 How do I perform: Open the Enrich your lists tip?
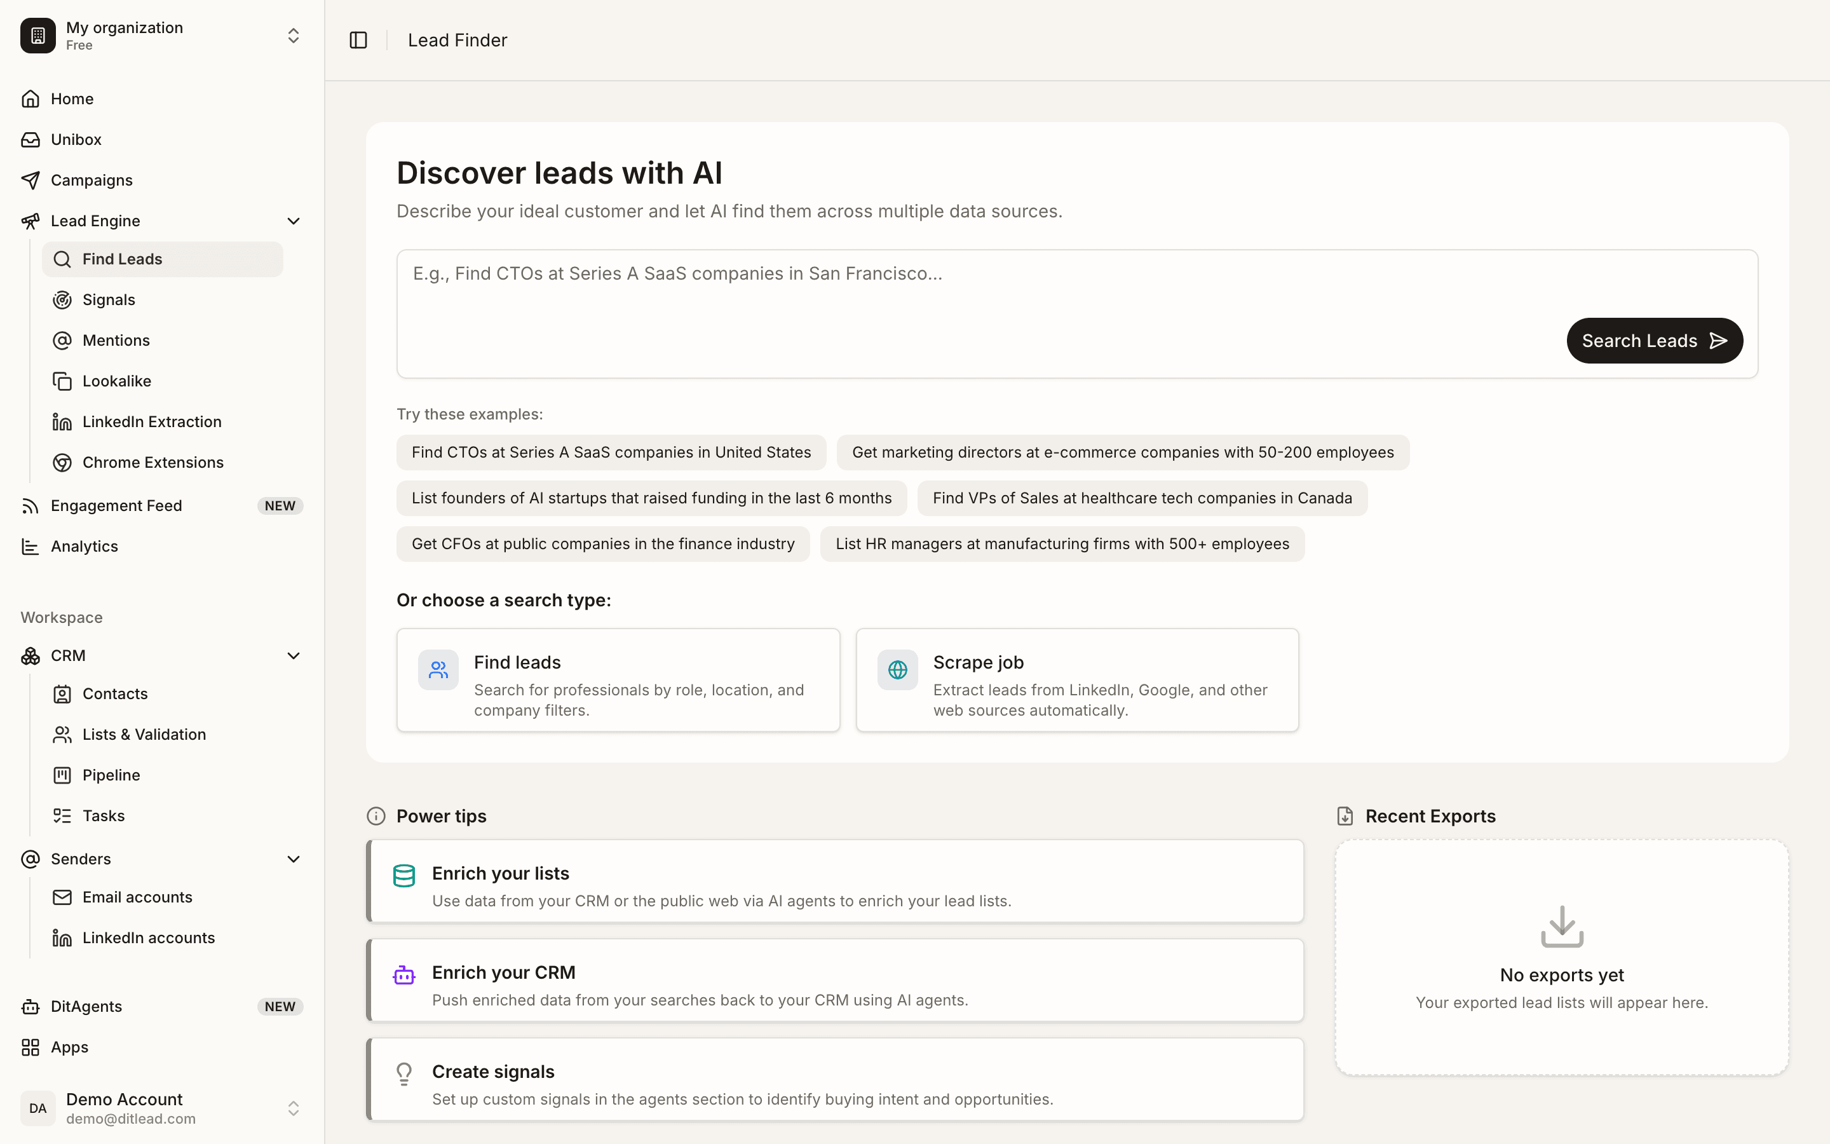[836, 882]
